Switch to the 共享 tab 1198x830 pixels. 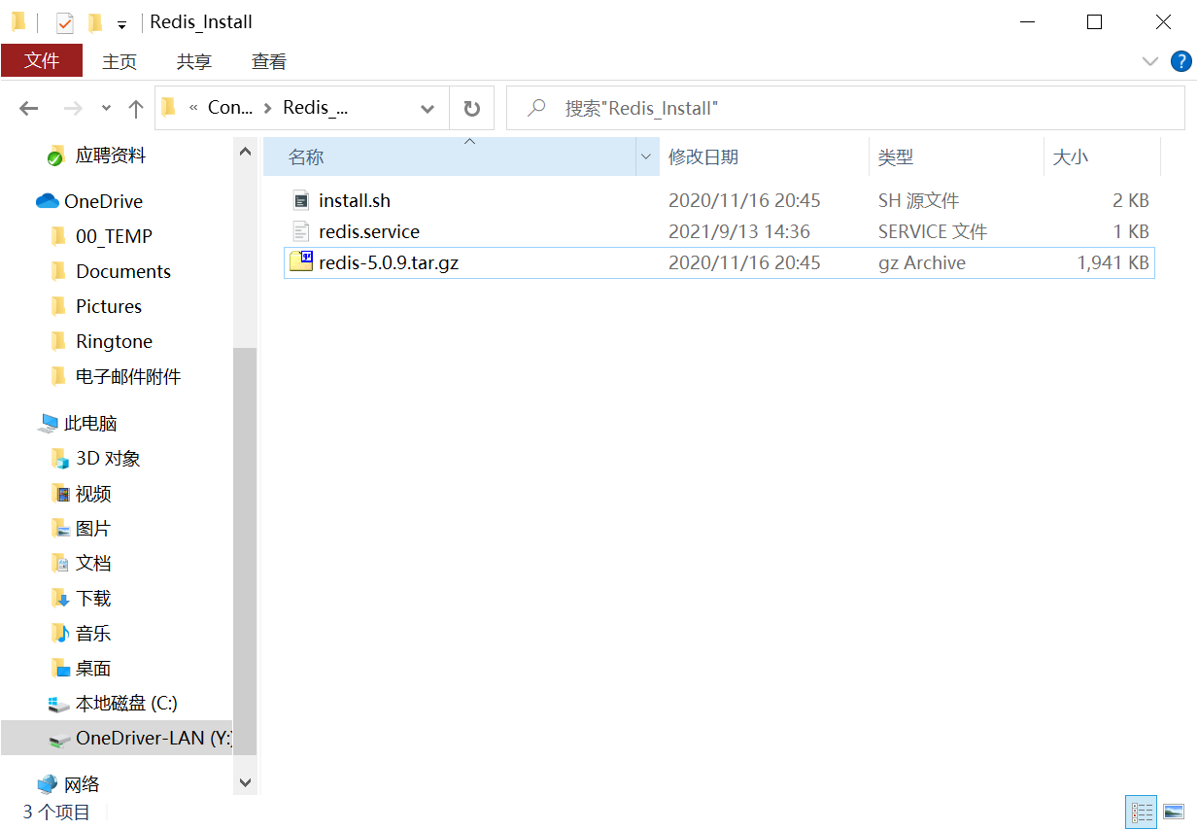194,61
